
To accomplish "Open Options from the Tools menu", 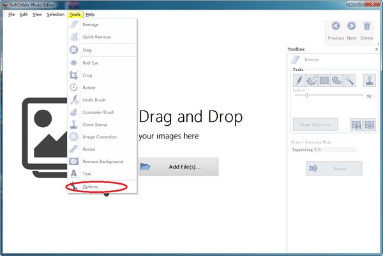I will coord(102,186).
